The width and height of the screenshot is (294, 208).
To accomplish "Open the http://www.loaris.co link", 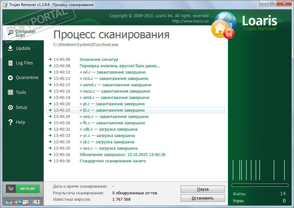I will [190, 21].
